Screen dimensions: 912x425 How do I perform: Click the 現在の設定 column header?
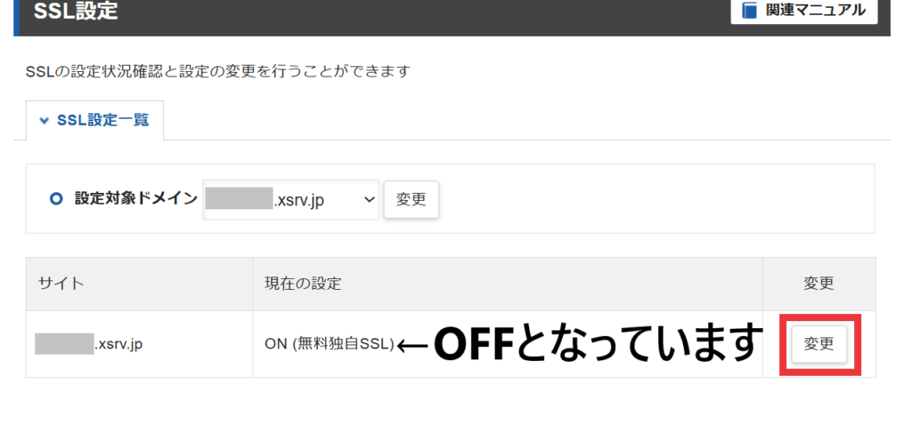click(x=507, y=284)
